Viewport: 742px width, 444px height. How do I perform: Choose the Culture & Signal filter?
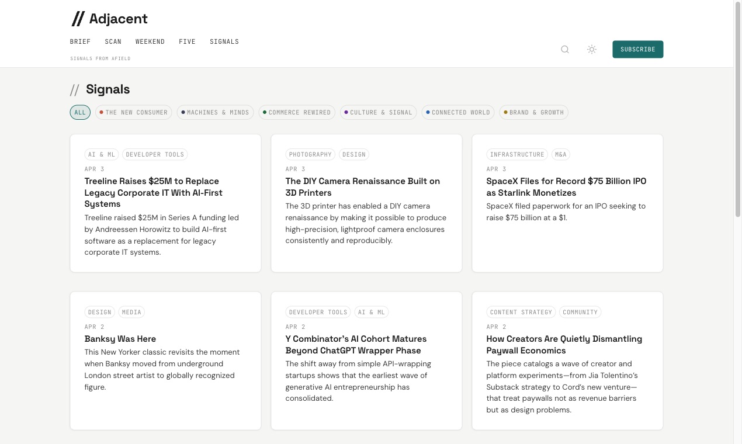click(x=379, y=112)
